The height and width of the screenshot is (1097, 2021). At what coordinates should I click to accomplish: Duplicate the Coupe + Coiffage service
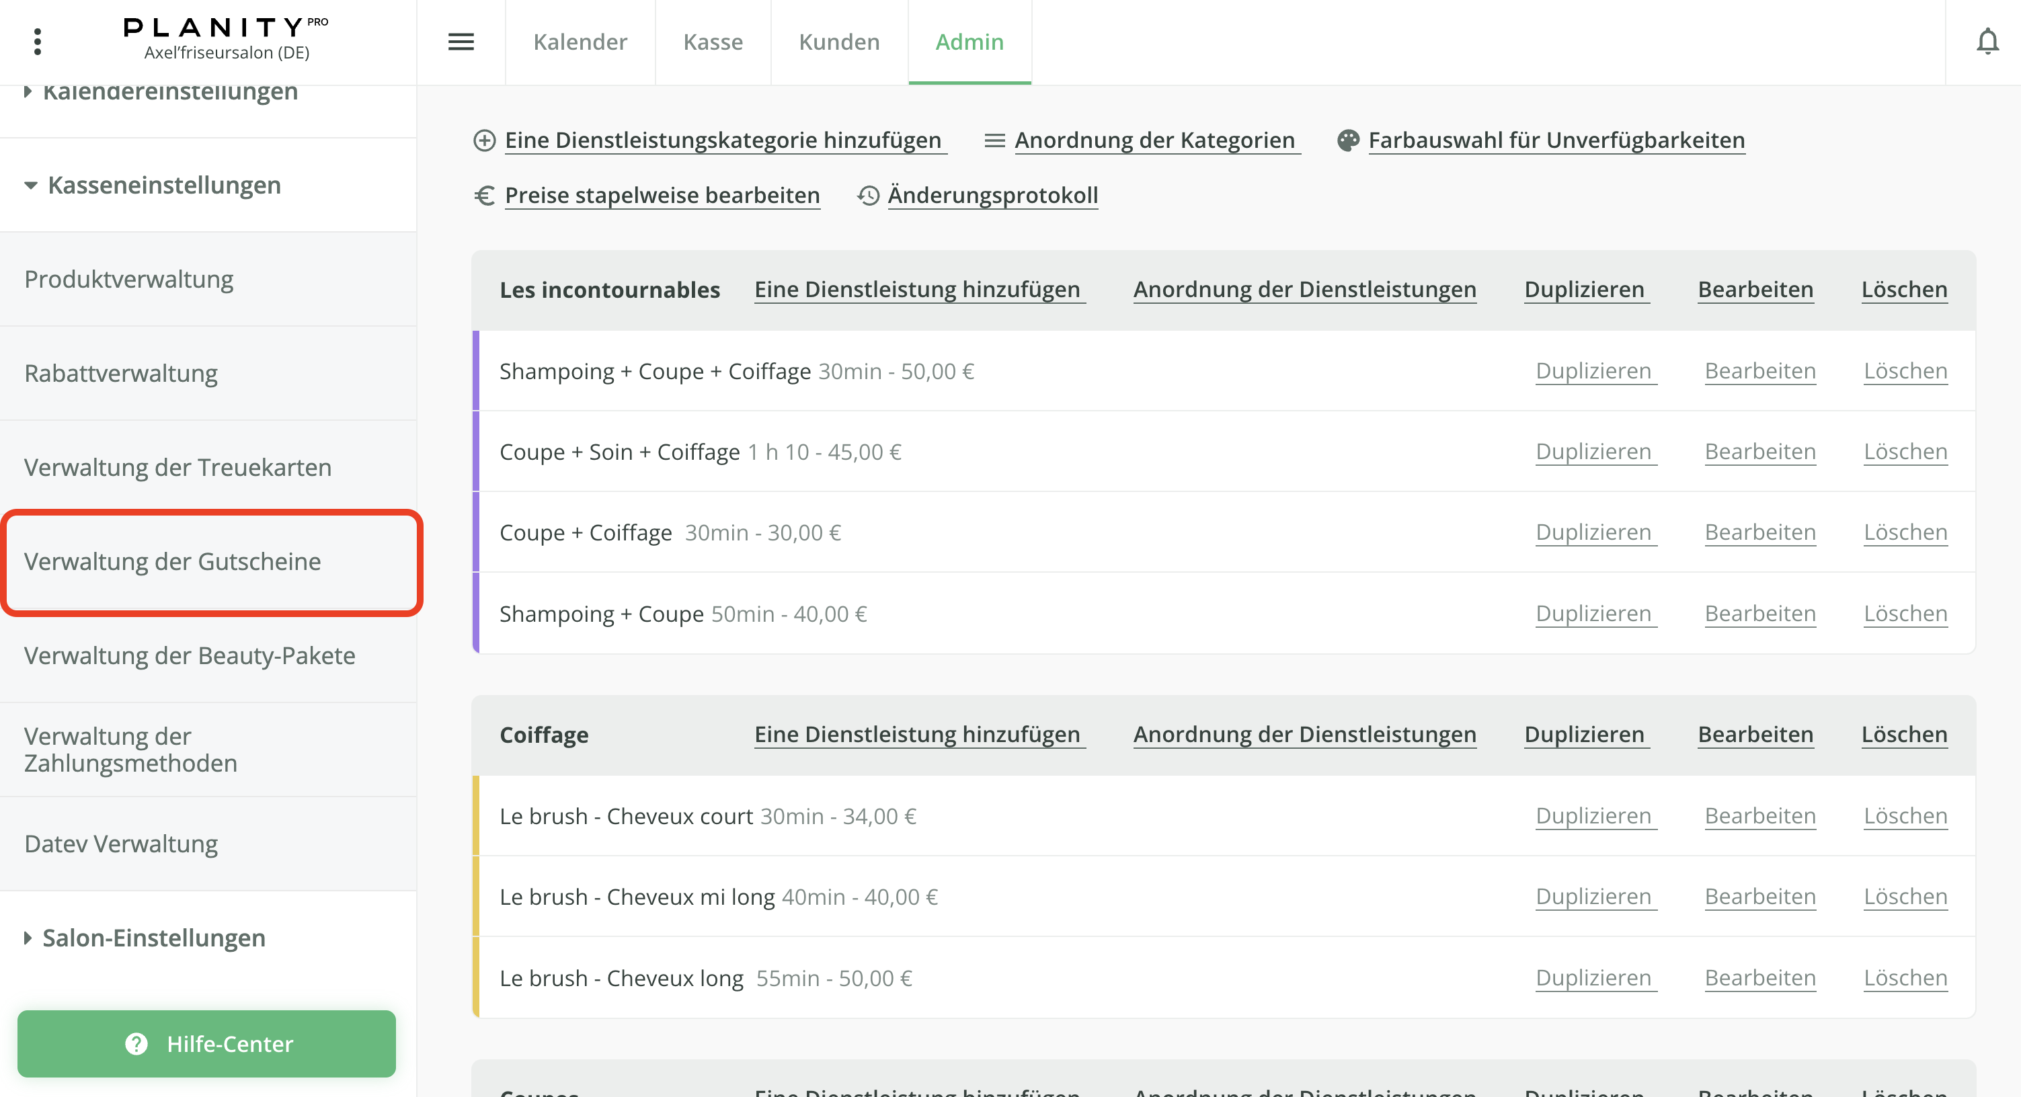(x=1593, y=532)
